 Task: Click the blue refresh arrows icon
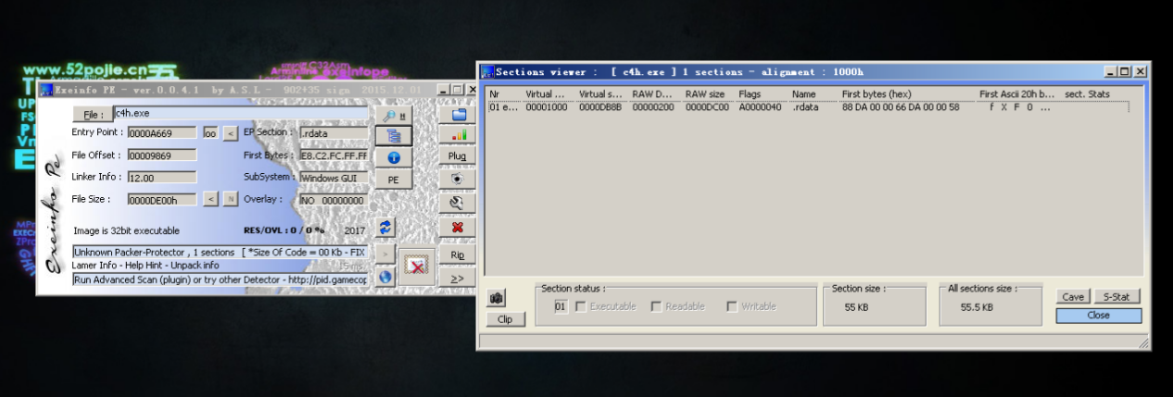[385, 227]
